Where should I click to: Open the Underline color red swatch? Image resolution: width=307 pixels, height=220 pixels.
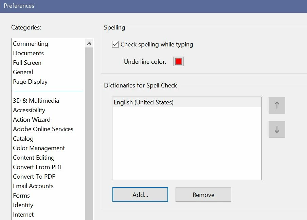click(178, 62)
